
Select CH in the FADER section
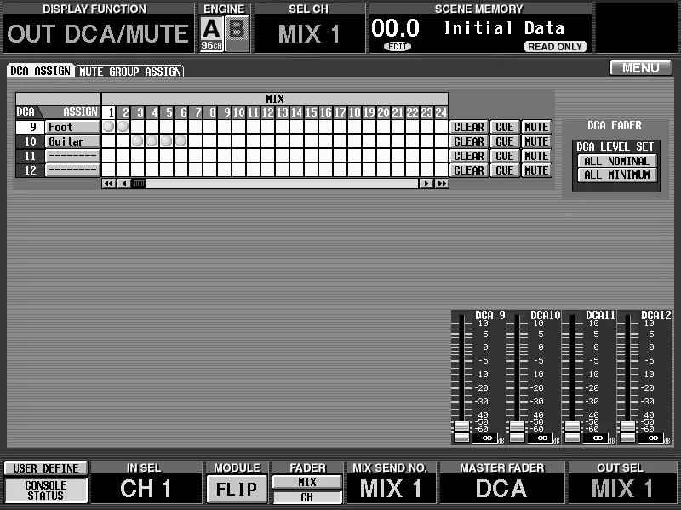[307, 497]
